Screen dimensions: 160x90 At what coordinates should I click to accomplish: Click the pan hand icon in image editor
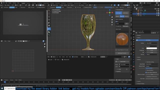pos(44,46)
